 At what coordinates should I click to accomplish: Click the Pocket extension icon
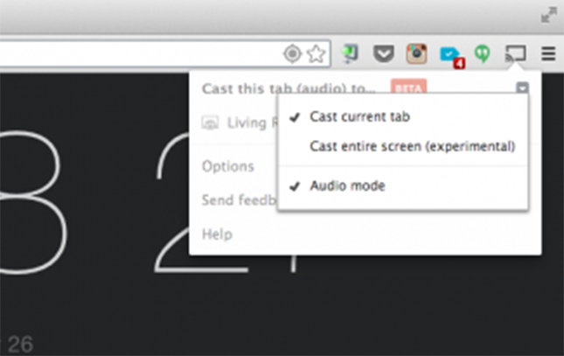pyautogui.click(x=384, y=53)
